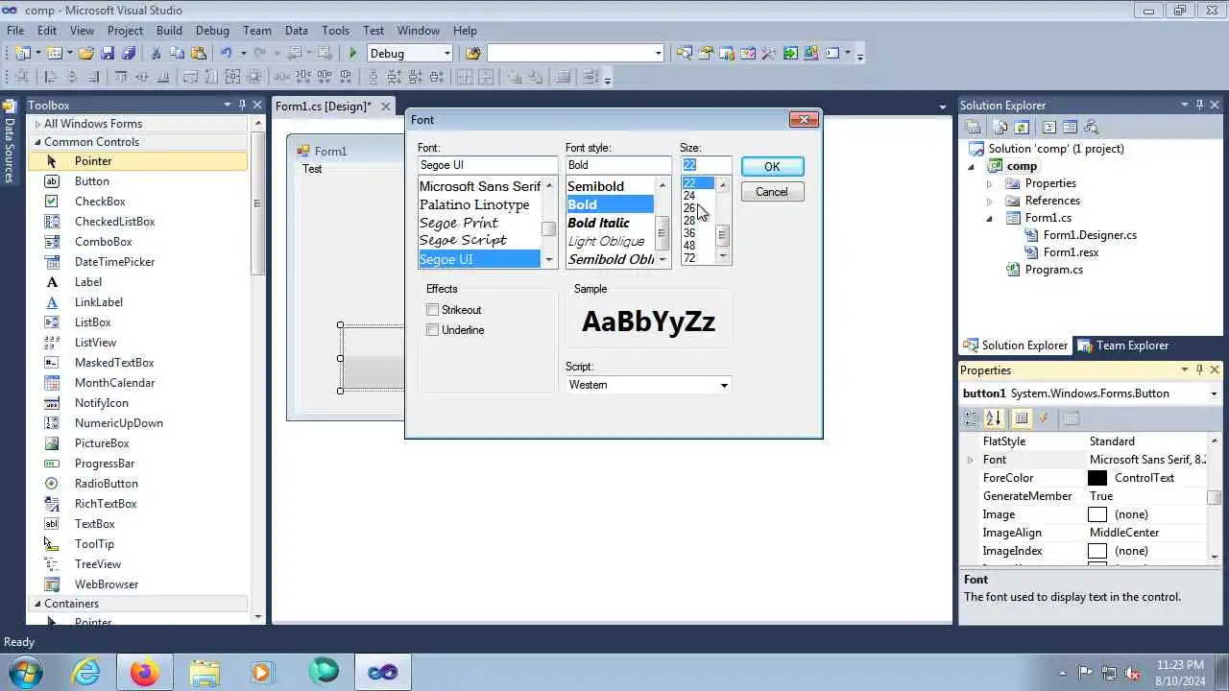Expand the Font property row arrow

(x=970, y=460)
